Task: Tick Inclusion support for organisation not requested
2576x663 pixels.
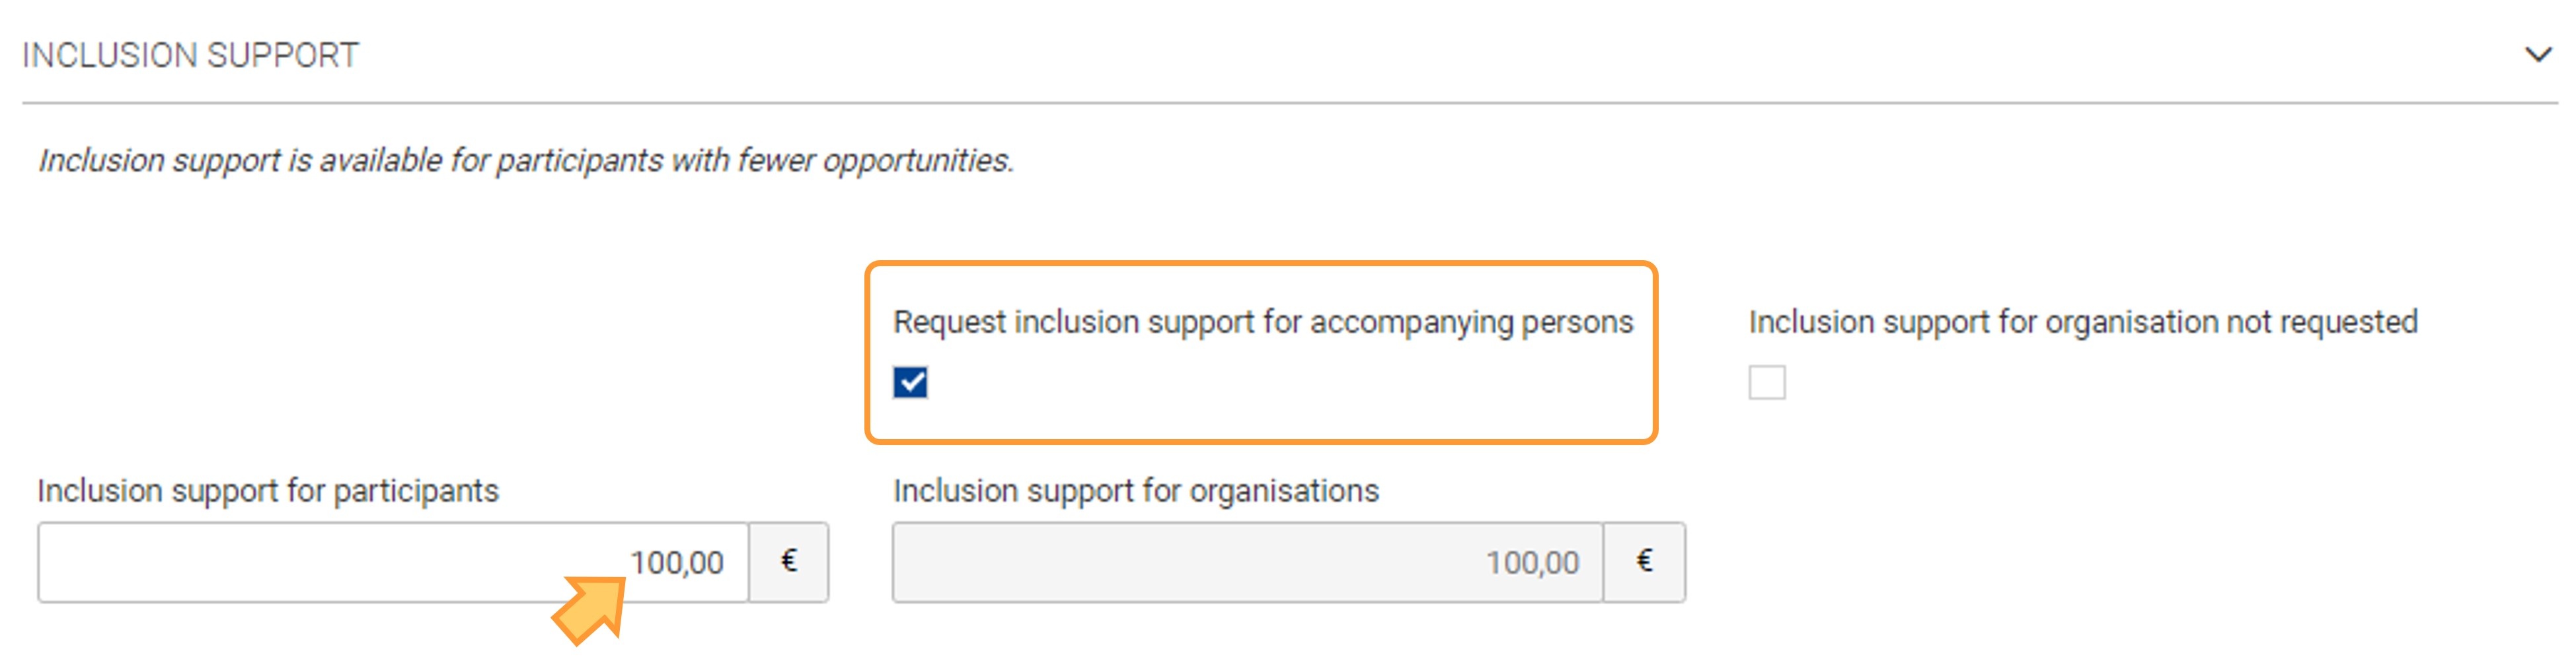Action: (x=1766, y=382)
